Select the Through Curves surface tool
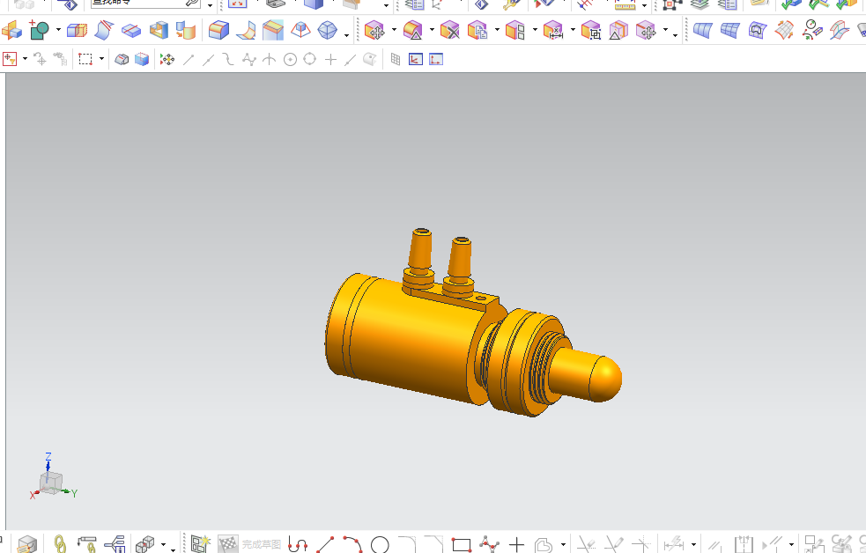 tap(702, 30)
